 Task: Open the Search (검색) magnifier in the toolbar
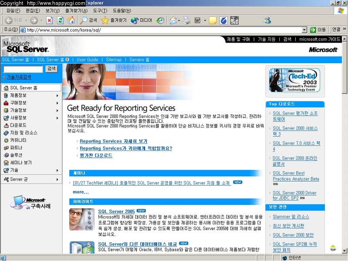tap(88, 20)
